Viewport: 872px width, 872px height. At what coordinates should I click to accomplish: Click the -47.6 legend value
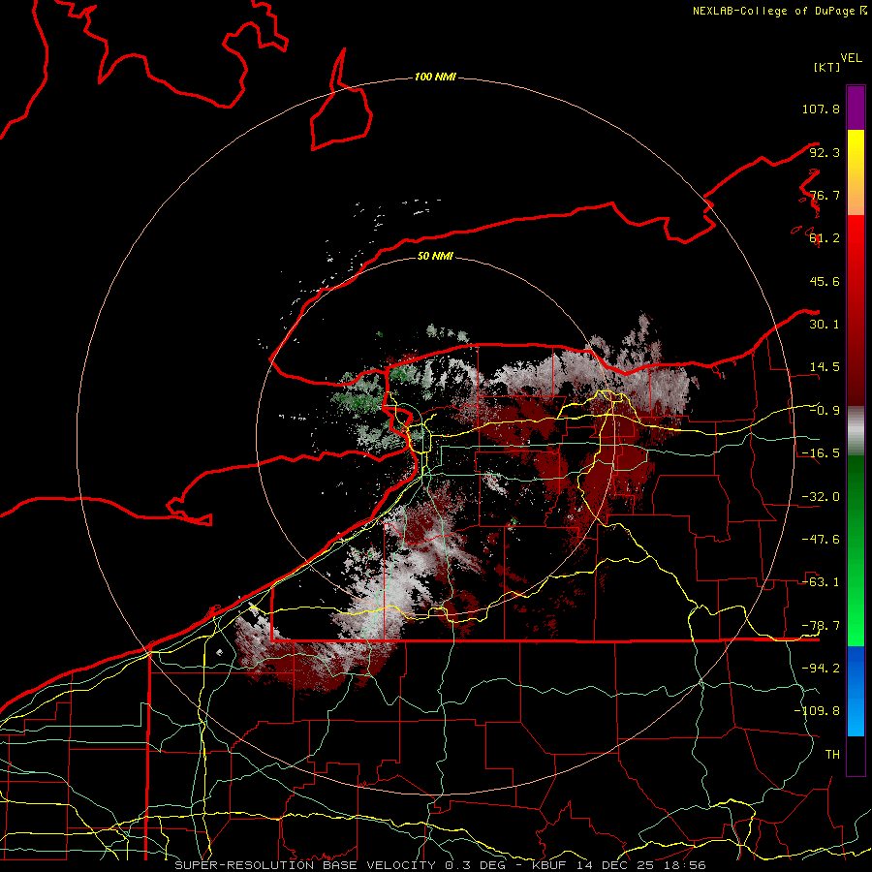(821, 540)
